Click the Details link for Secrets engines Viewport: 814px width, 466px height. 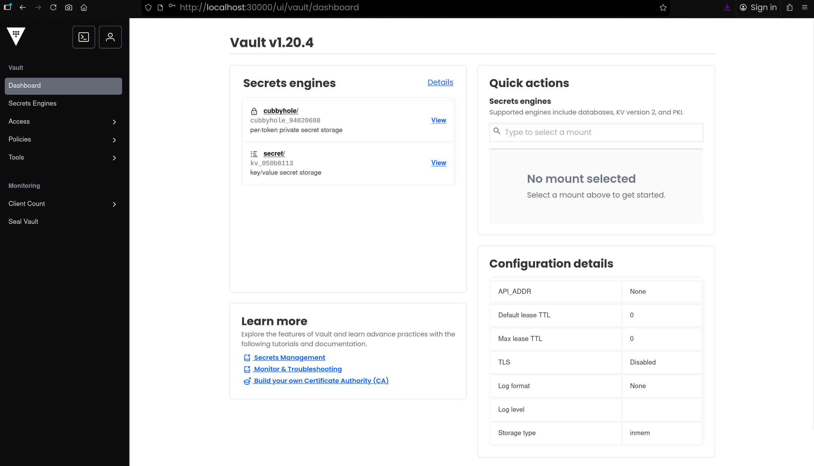click(x=440, y=82)
